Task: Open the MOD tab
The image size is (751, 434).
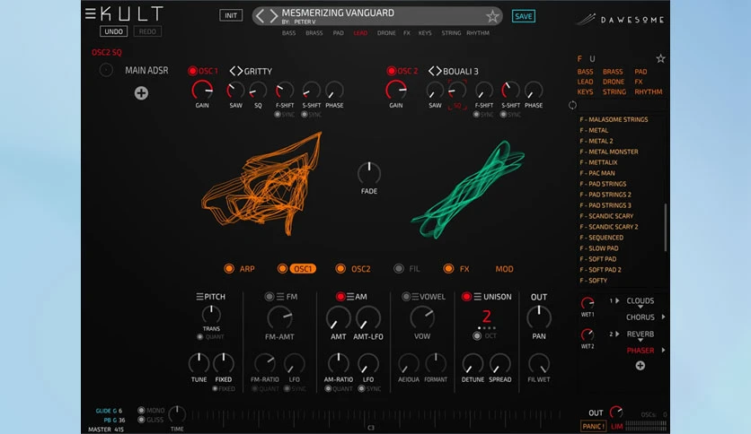Action: point(504,269)
